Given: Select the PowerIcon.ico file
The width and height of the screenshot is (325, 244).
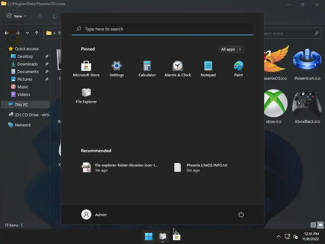Looking at the screenshot, I should tap(307, 64).
